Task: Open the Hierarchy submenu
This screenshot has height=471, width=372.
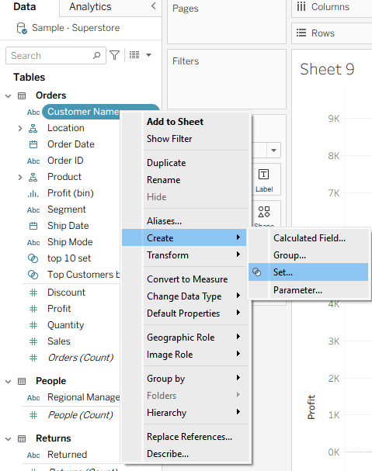Action: pyautogui.click(x=184, y=413)
